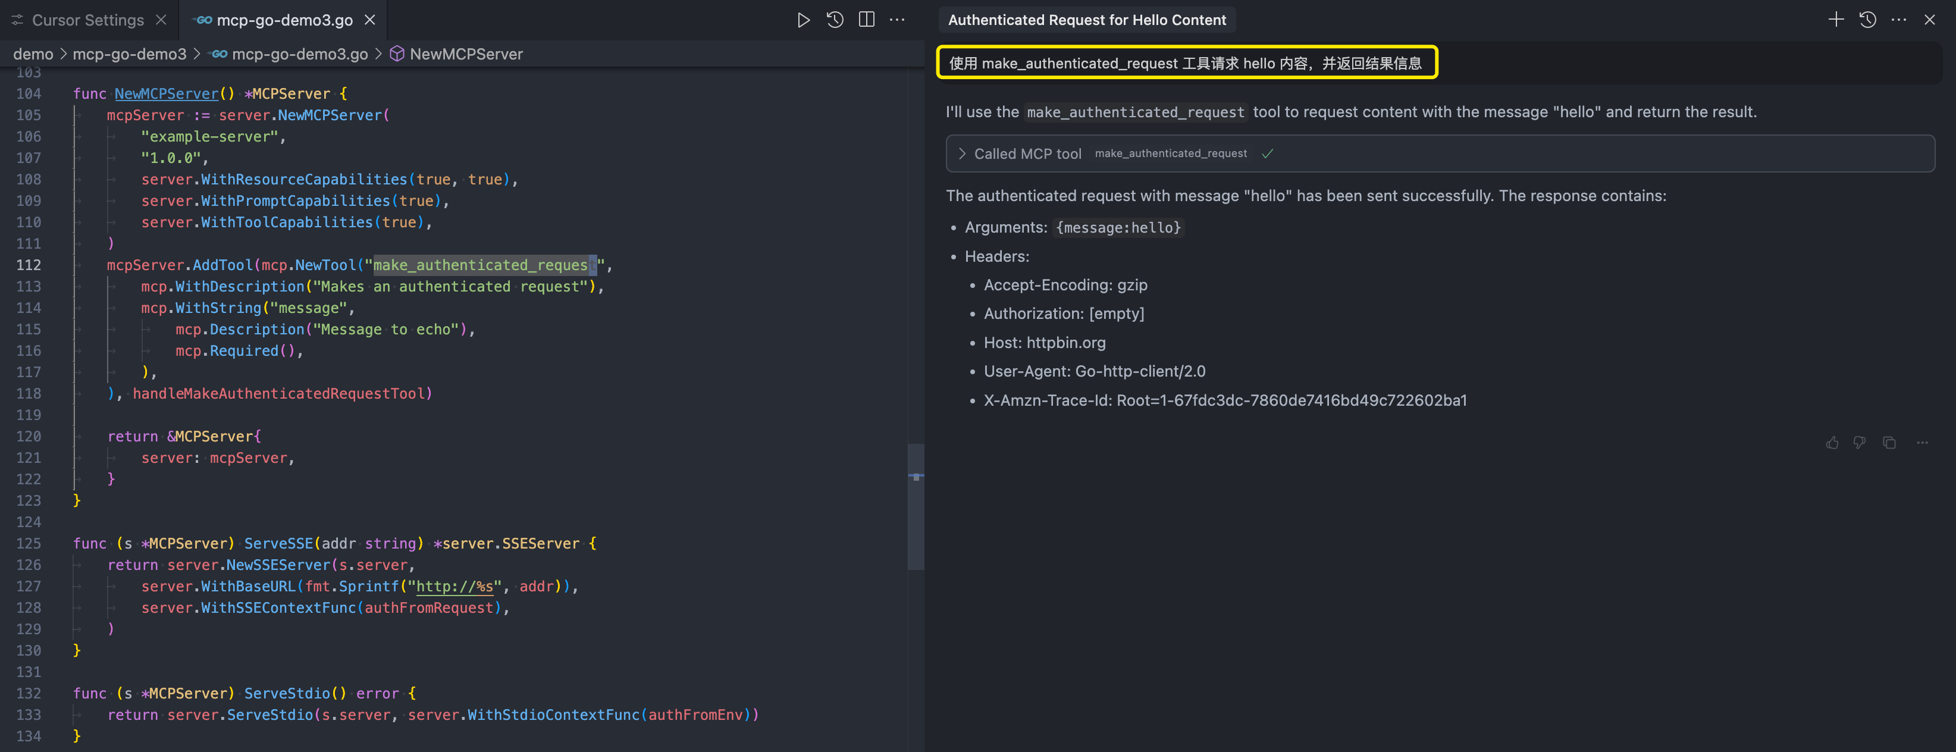Start a new chat with plus icon
The height and width of the screenshot is (752, 1956).
(1836, 20)
